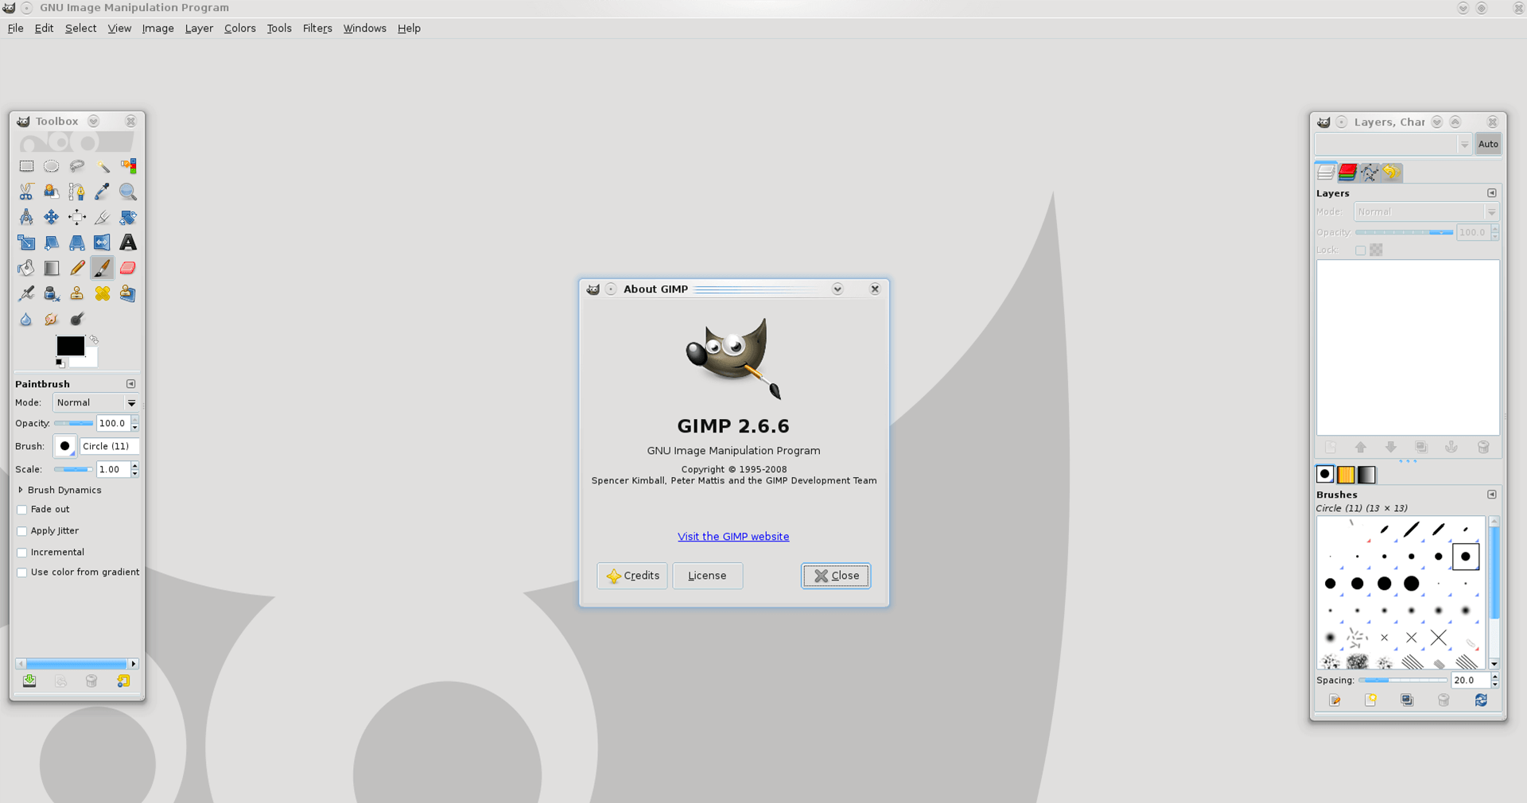Viewport: 1527px width, 803px height.
Task: Click the Auto button in Layers dock
Action: coord(1488,144)
